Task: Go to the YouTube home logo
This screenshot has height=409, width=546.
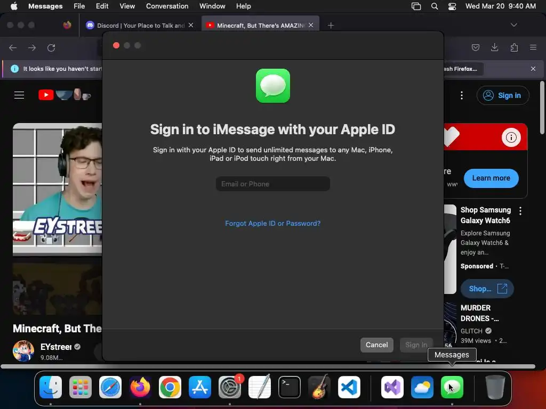Action: (x=65, y=95)
